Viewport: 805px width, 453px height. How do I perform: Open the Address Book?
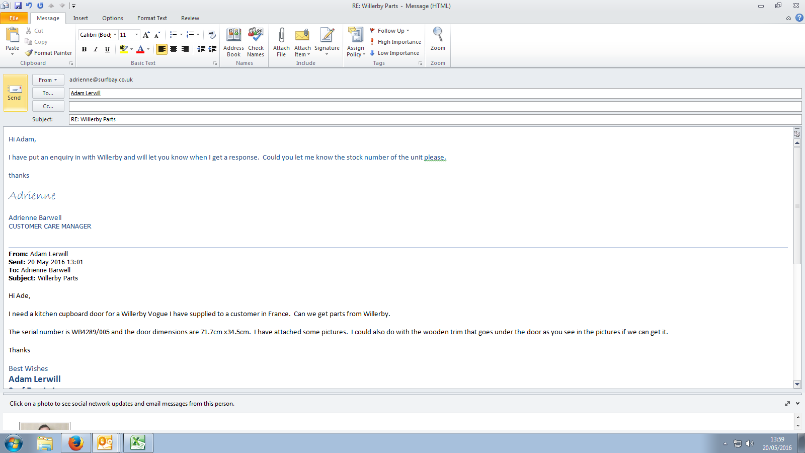[x=233, y=35]
